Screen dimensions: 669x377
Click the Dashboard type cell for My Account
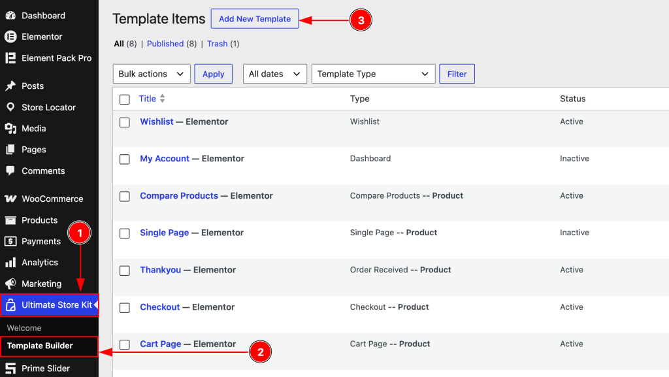(370, 158)
